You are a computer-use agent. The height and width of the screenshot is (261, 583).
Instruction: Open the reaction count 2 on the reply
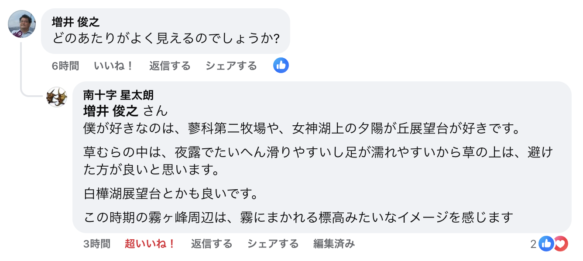533,244
